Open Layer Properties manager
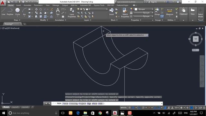This screenshot has width=206, height=116. pos(72,13)
